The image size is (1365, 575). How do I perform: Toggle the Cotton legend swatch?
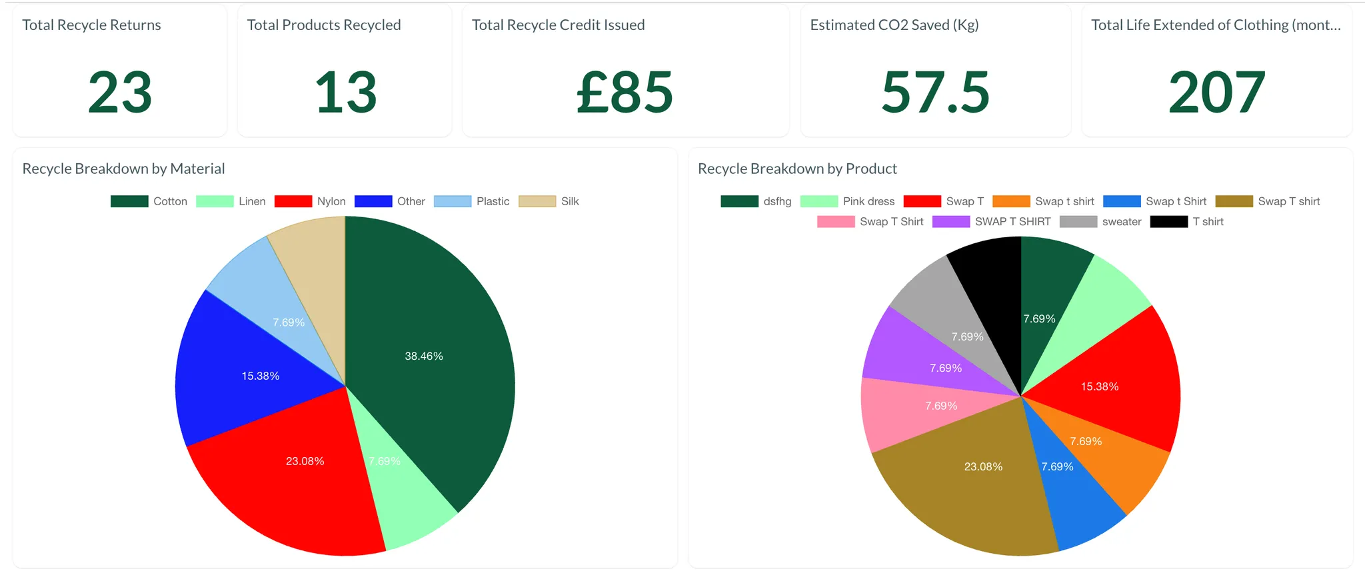pyautogui.click(x=129, y=201)
